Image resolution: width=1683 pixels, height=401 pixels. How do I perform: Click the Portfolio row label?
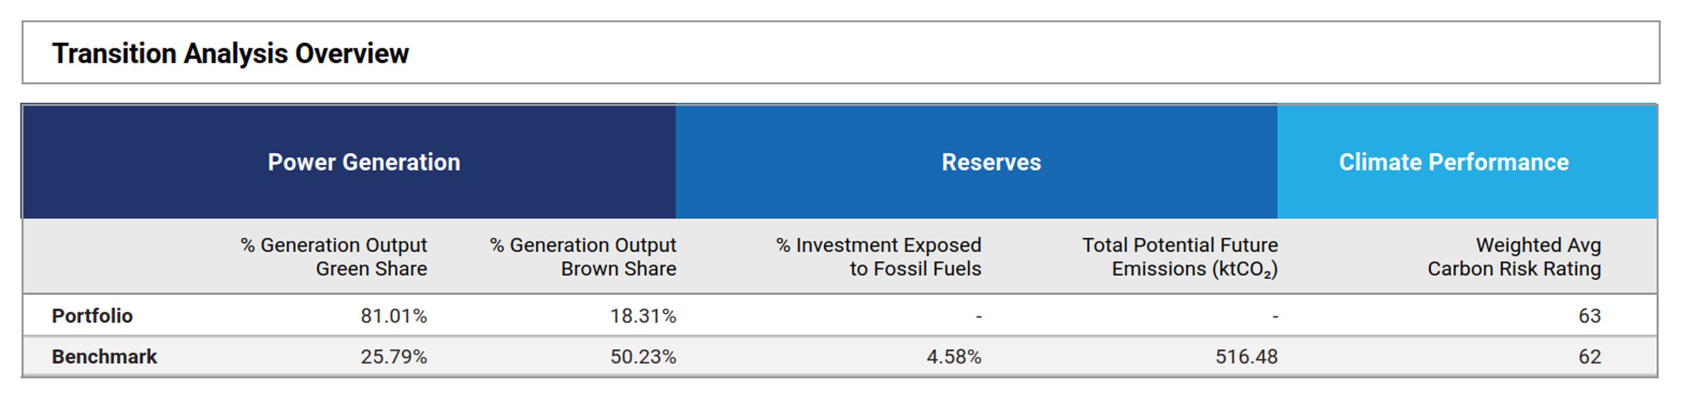[92, 316]
